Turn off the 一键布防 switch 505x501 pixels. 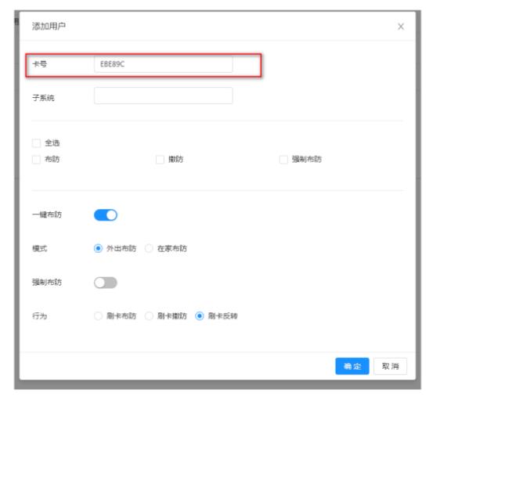tap(105, 215)
